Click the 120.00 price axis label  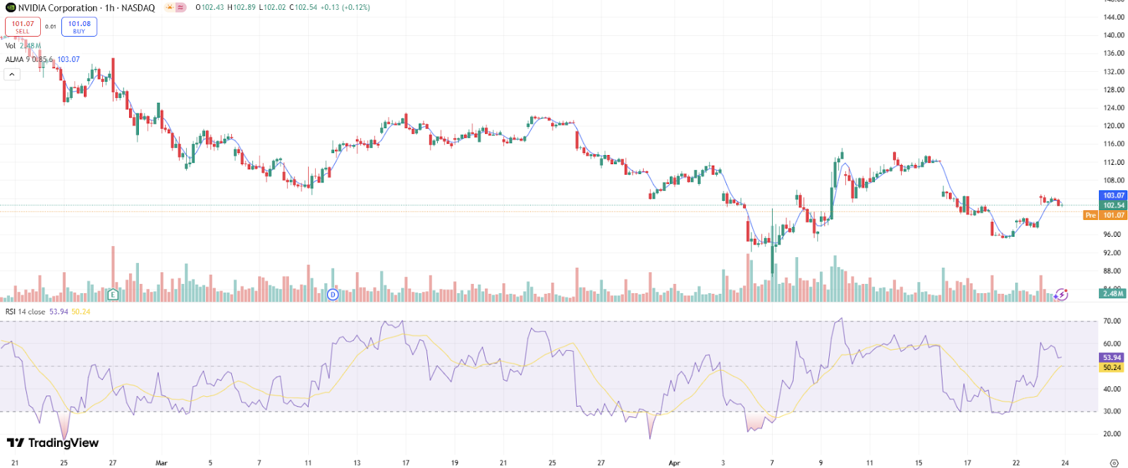(x=1114, y=126)
